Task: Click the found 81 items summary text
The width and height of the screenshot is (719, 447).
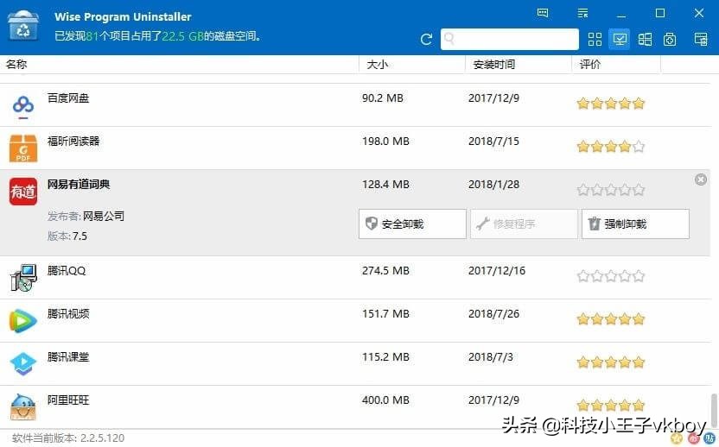Action: click(158, 35)
